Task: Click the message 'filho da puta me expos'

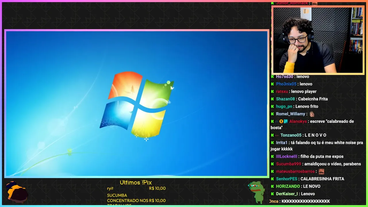Action: click(322, 156)
